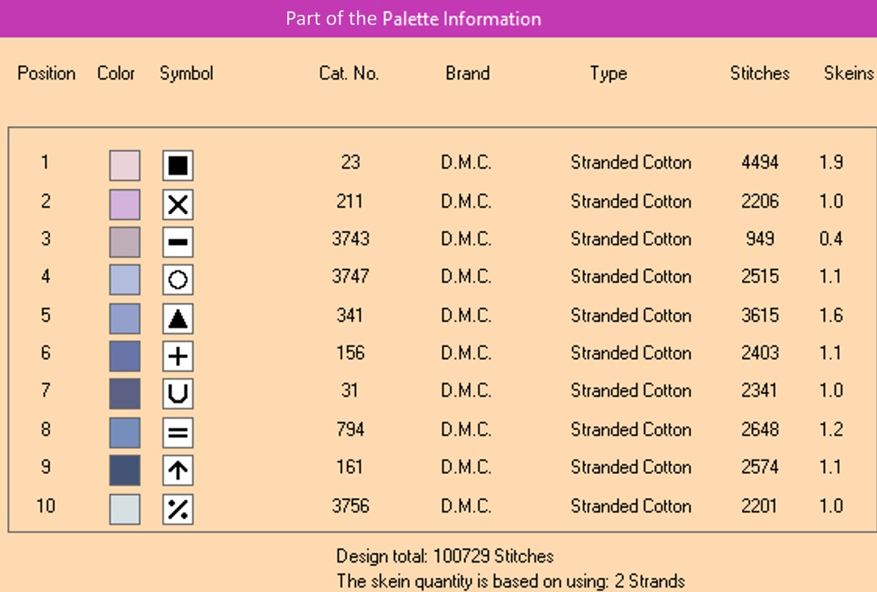Sort by the Stitches column header

click(760, 73)
